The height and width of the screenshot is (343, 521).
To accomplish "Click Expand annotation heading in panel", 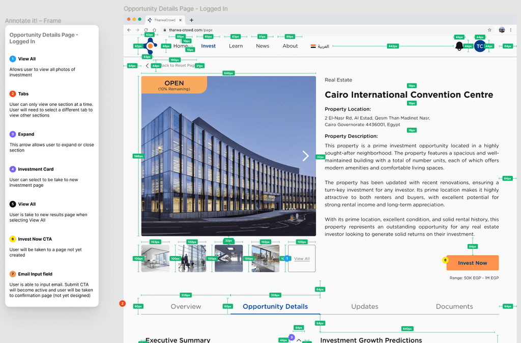I will tap(26, 134).
